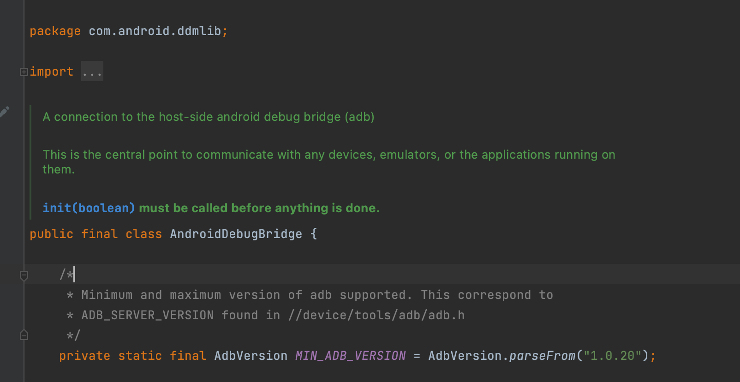The width and height of the screenshot is (740, 382).
Task: Click the rendered doc line about adb connection
Action: [x=209, y=117]
